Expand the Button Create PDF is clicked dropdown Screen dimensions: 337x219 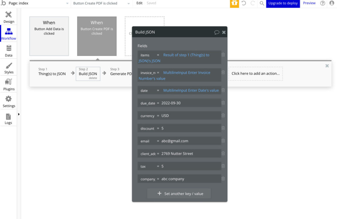point(101,3)
